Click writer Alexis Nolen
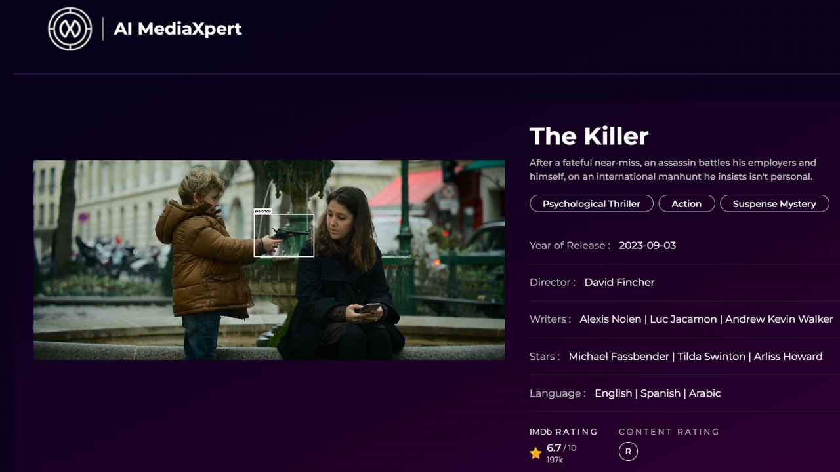 pos(610,319)
